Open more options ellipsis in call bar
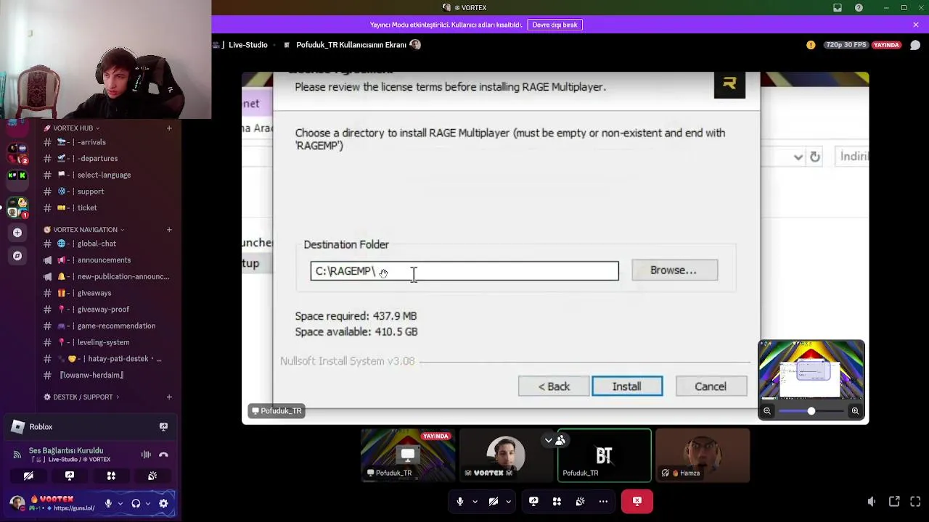Viewport: 929px width, 522px height. pyautogui.click(x=603, y=501)
